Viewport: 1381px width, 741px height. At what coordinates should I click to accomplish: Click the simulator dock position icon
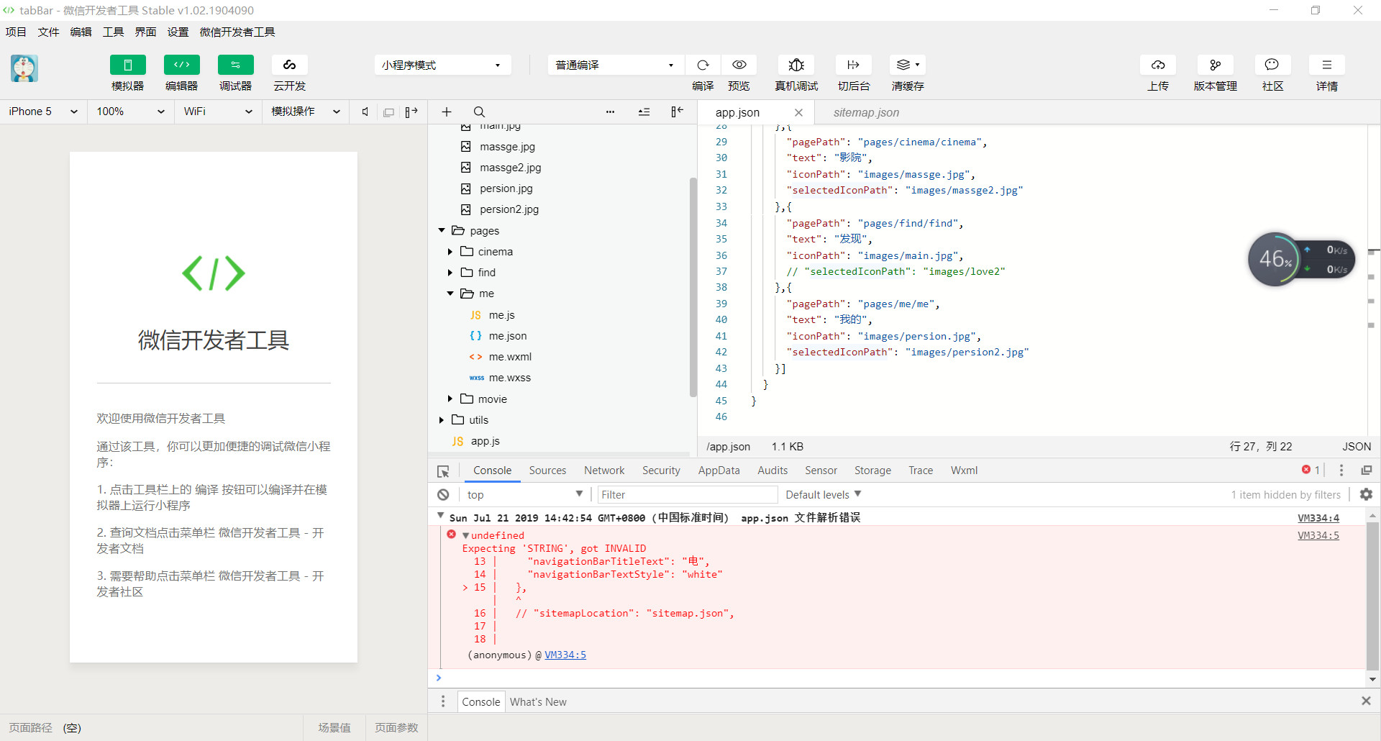coord(411,112)
